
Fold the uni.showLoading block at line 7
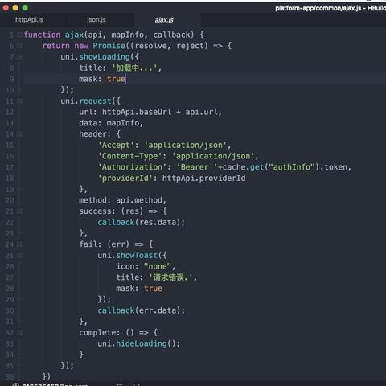coord(19,57)
